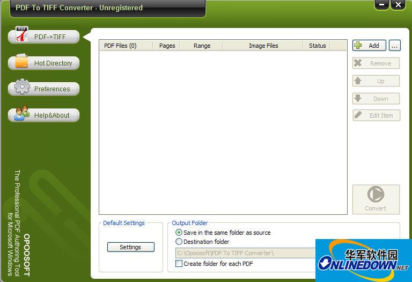Viewport: 412px width, 282px height.
Task: Click the Image Files column header
Action: pos(263,46)
